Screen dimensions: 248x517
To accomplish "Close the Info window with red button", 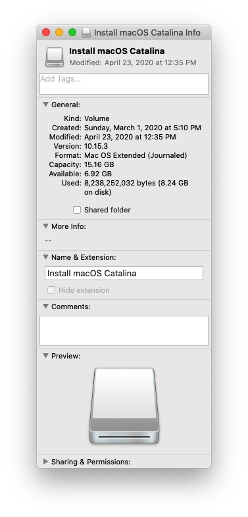I will (x=46, y=32).
